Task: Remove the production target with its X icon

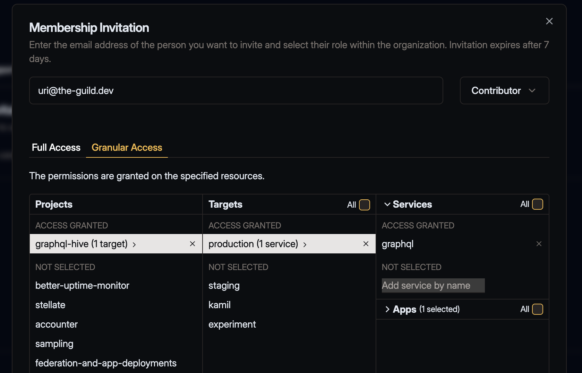Action: point(366,244)
